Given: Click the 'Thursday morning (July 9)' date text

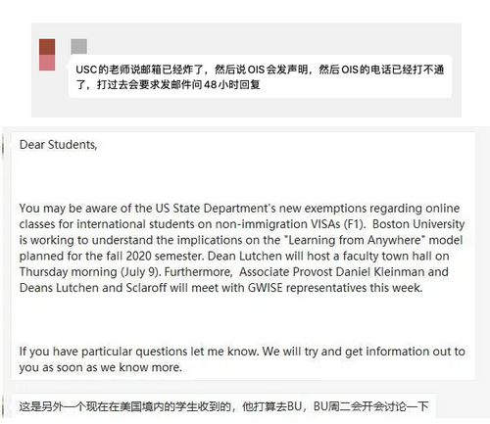Looking at the screenshot, I should 89,272.
